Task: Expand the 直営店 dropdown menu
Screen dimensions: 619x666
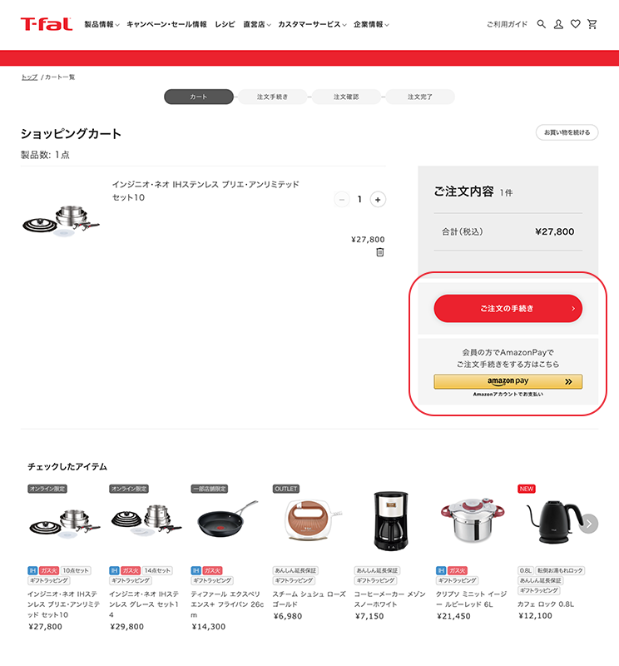Action: coord(257,25)
